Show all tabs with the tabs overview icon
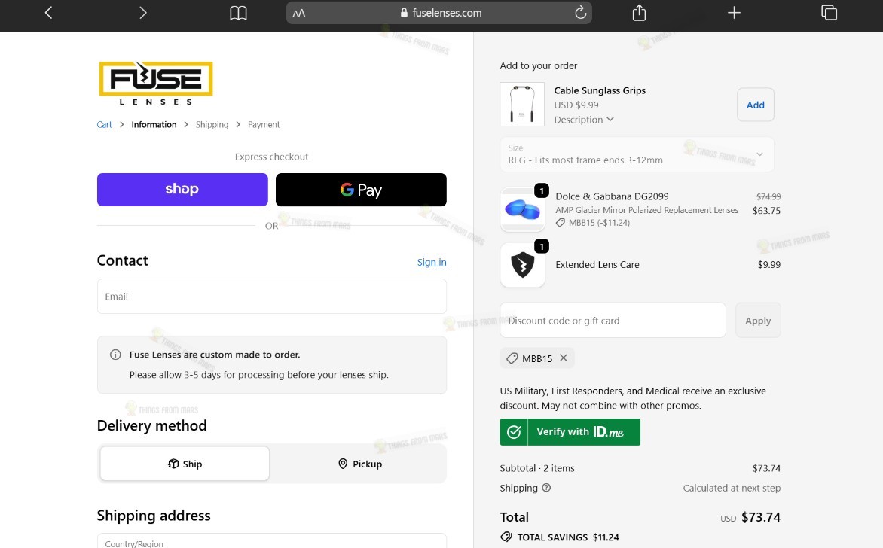 829,12
